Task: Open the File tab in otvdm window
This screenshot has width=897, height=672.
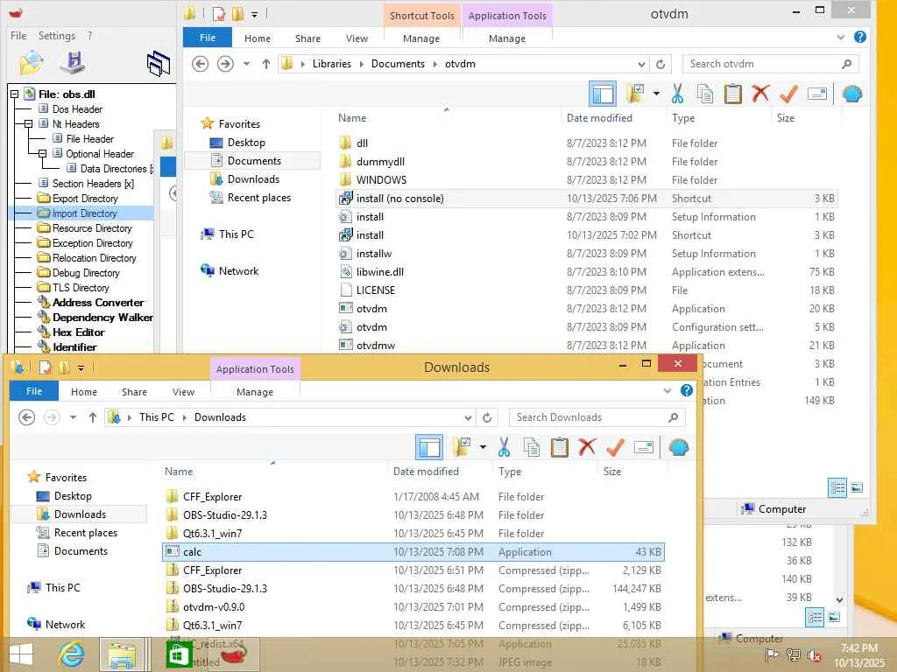Action: point(207,38)
